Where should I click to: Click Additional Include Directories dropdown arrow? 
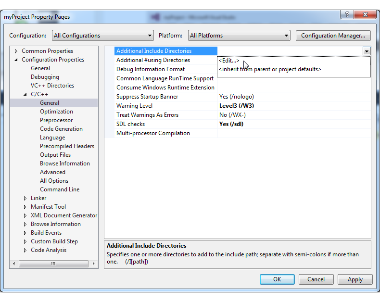tap(367, 51)
